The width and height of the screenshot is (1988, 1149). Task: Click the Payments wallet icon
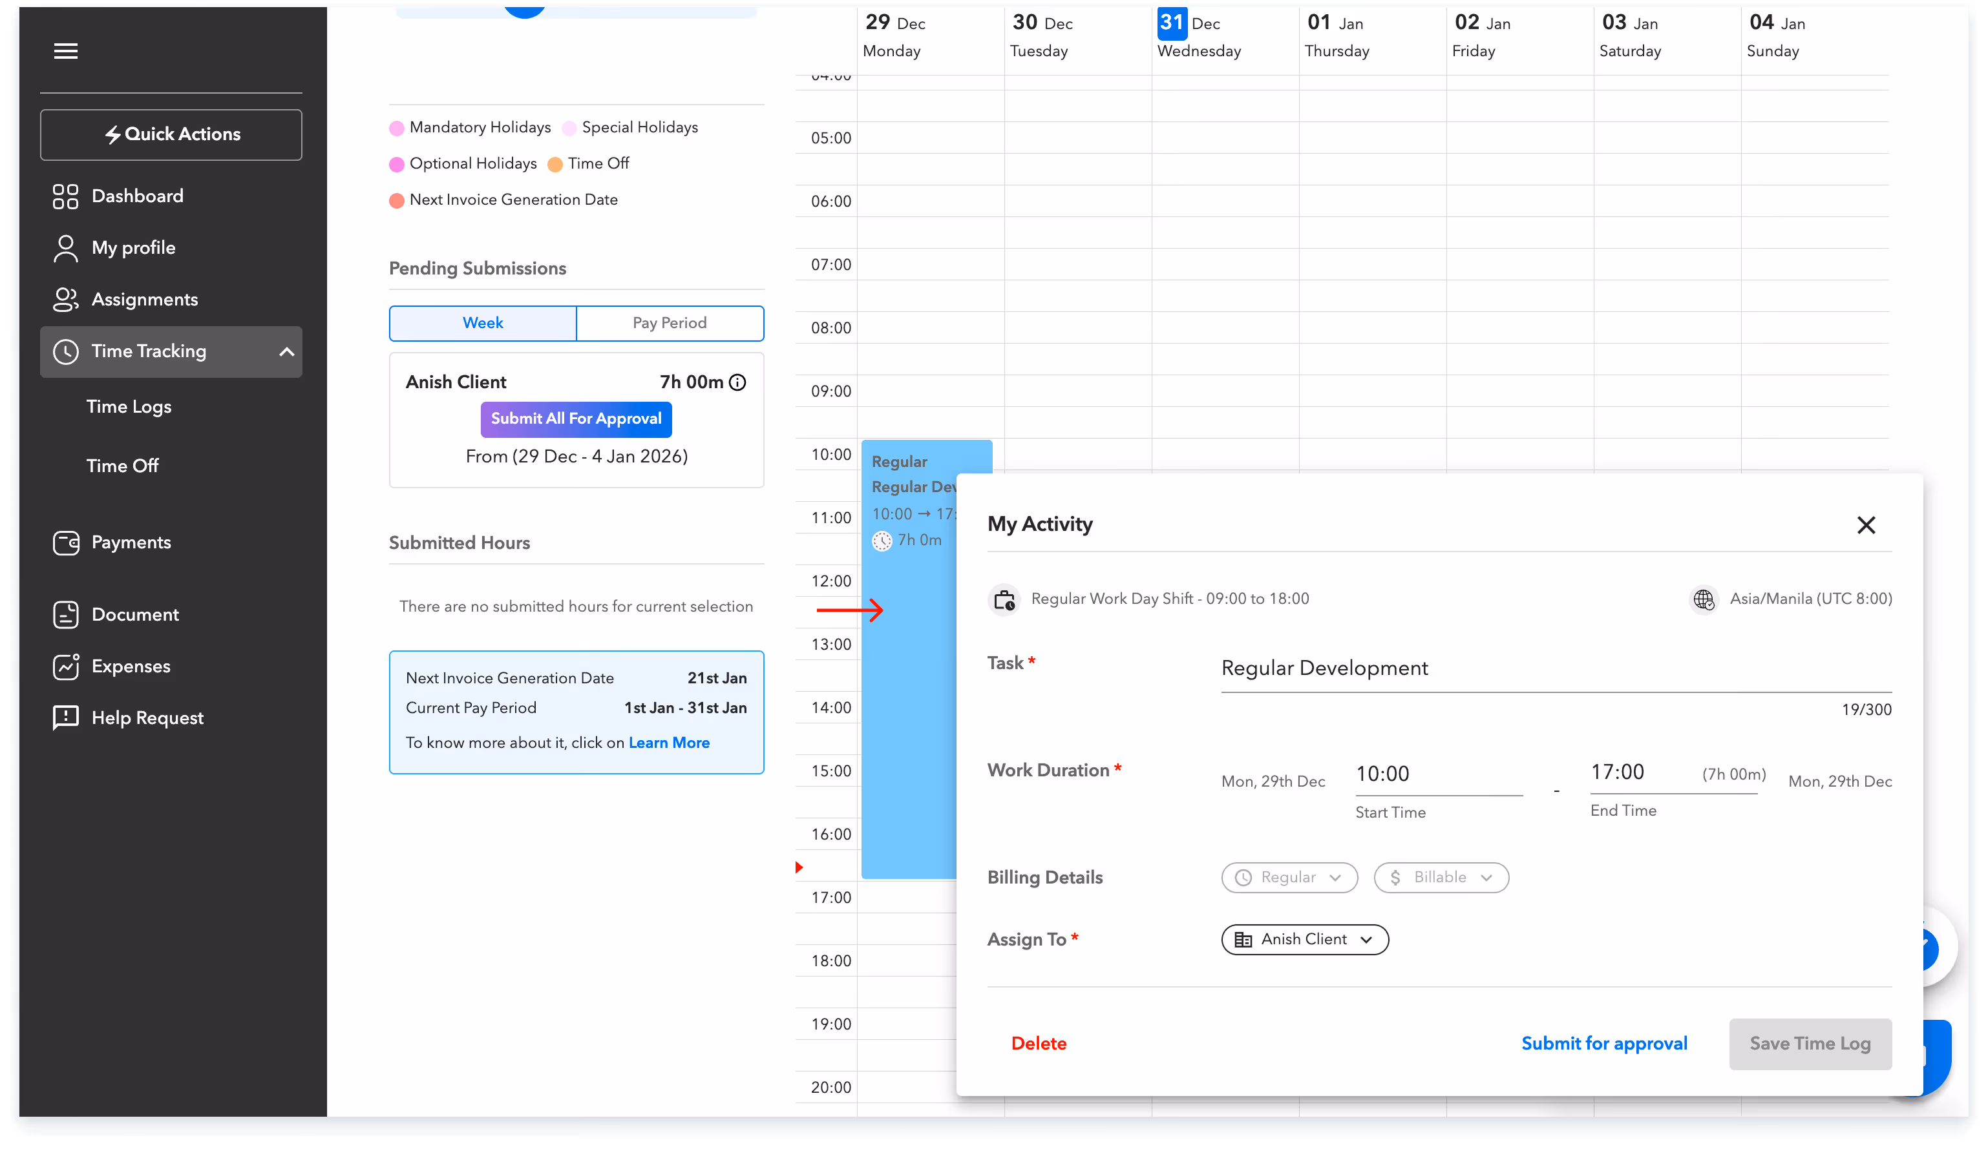click(x=65, y=543)
